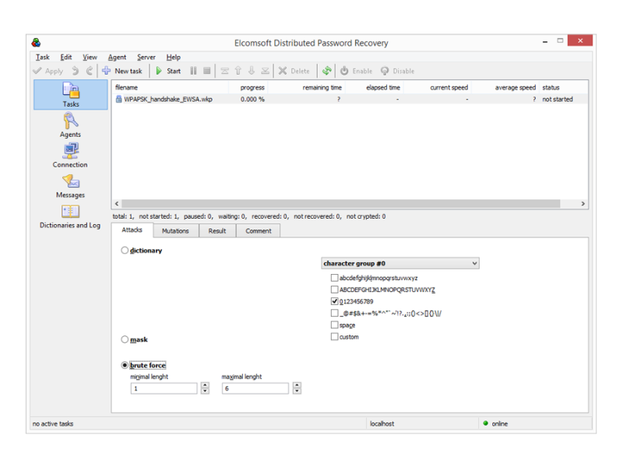623x467 pixels.
Task: Start the WPAPSK_handshake_EWSA task
Action: point(166,71)
